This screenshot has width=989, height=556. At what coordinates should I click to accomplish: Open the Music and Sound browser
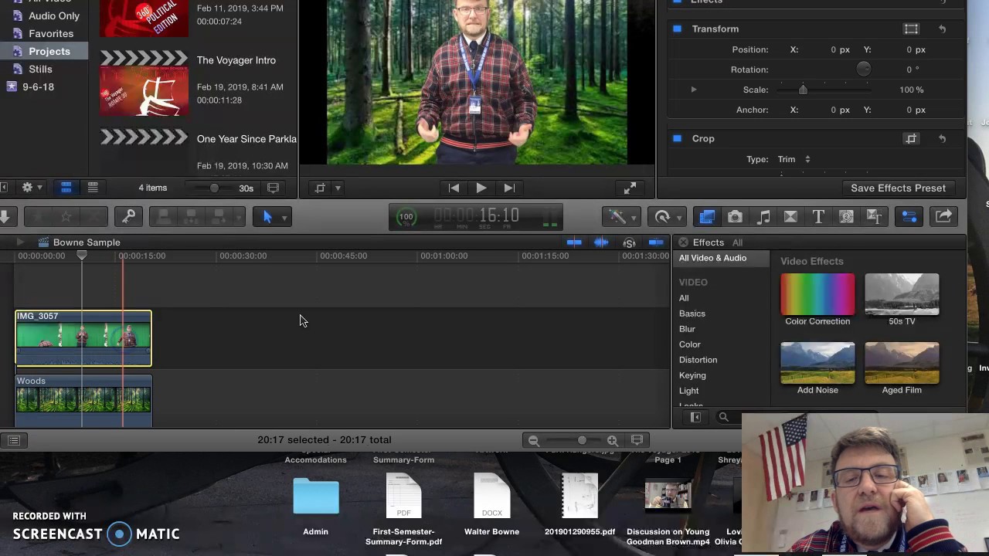point(763,217)
